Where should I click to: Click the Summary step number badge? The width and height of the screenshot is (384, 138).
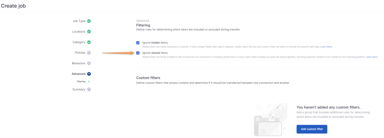[x=89, y=89]
